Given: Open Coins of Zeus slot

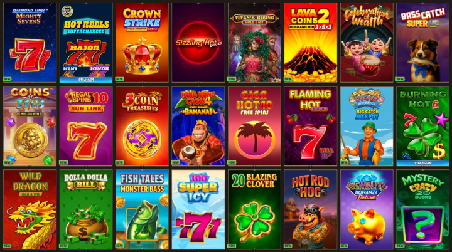Looking at the screenshot, I should (30, 126).
